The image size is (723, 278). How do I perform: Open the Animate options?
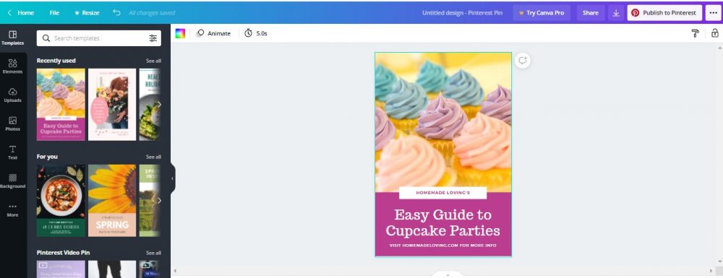click(213, 33)
